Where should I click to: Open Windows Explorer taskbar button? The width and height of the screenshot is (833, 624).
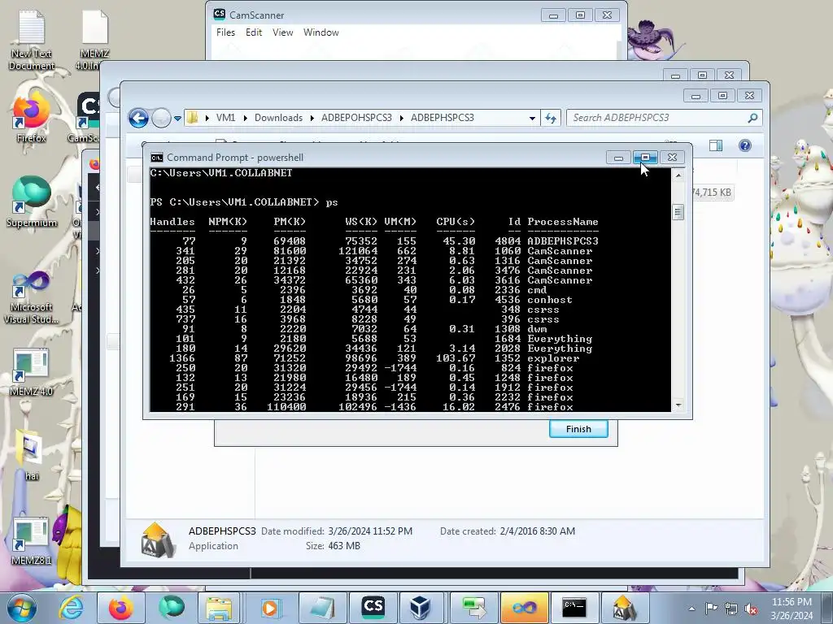point(219,608)
